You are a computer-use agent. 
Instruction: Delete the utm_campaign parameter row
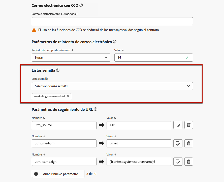click(x=188, y=162)
